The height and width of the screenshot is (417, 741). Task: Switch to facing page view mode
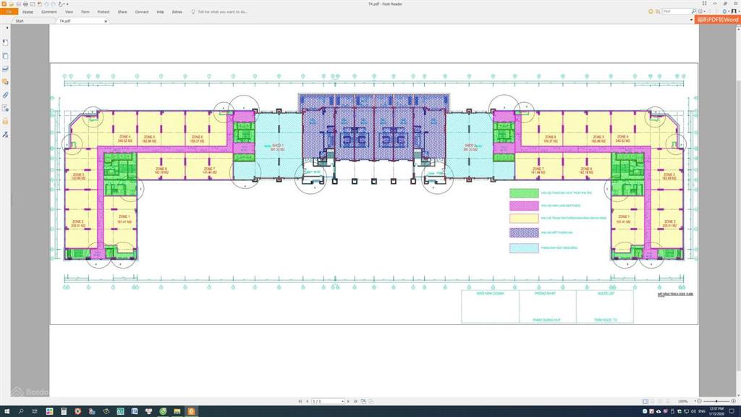point(660,401)
